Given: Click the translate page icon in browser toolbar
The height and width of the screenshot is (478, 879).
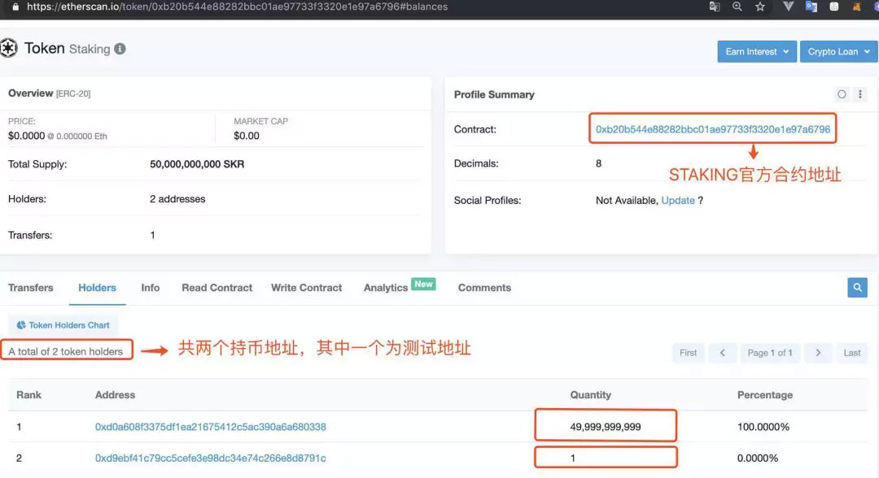Looking at the screenshot, I should tap(715, 7).
